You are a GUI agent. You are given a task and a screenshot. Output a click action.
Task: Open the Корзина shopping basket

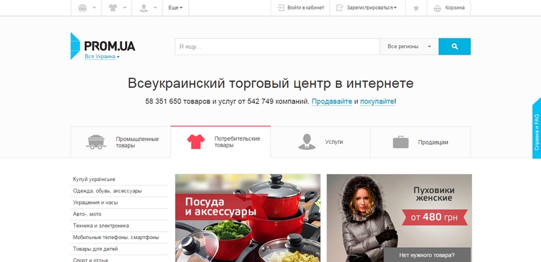[449, 8]
